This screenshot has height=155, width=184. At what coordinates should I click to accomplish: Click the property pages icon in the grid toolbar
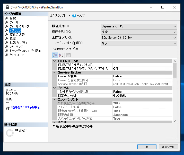point(68,55)
